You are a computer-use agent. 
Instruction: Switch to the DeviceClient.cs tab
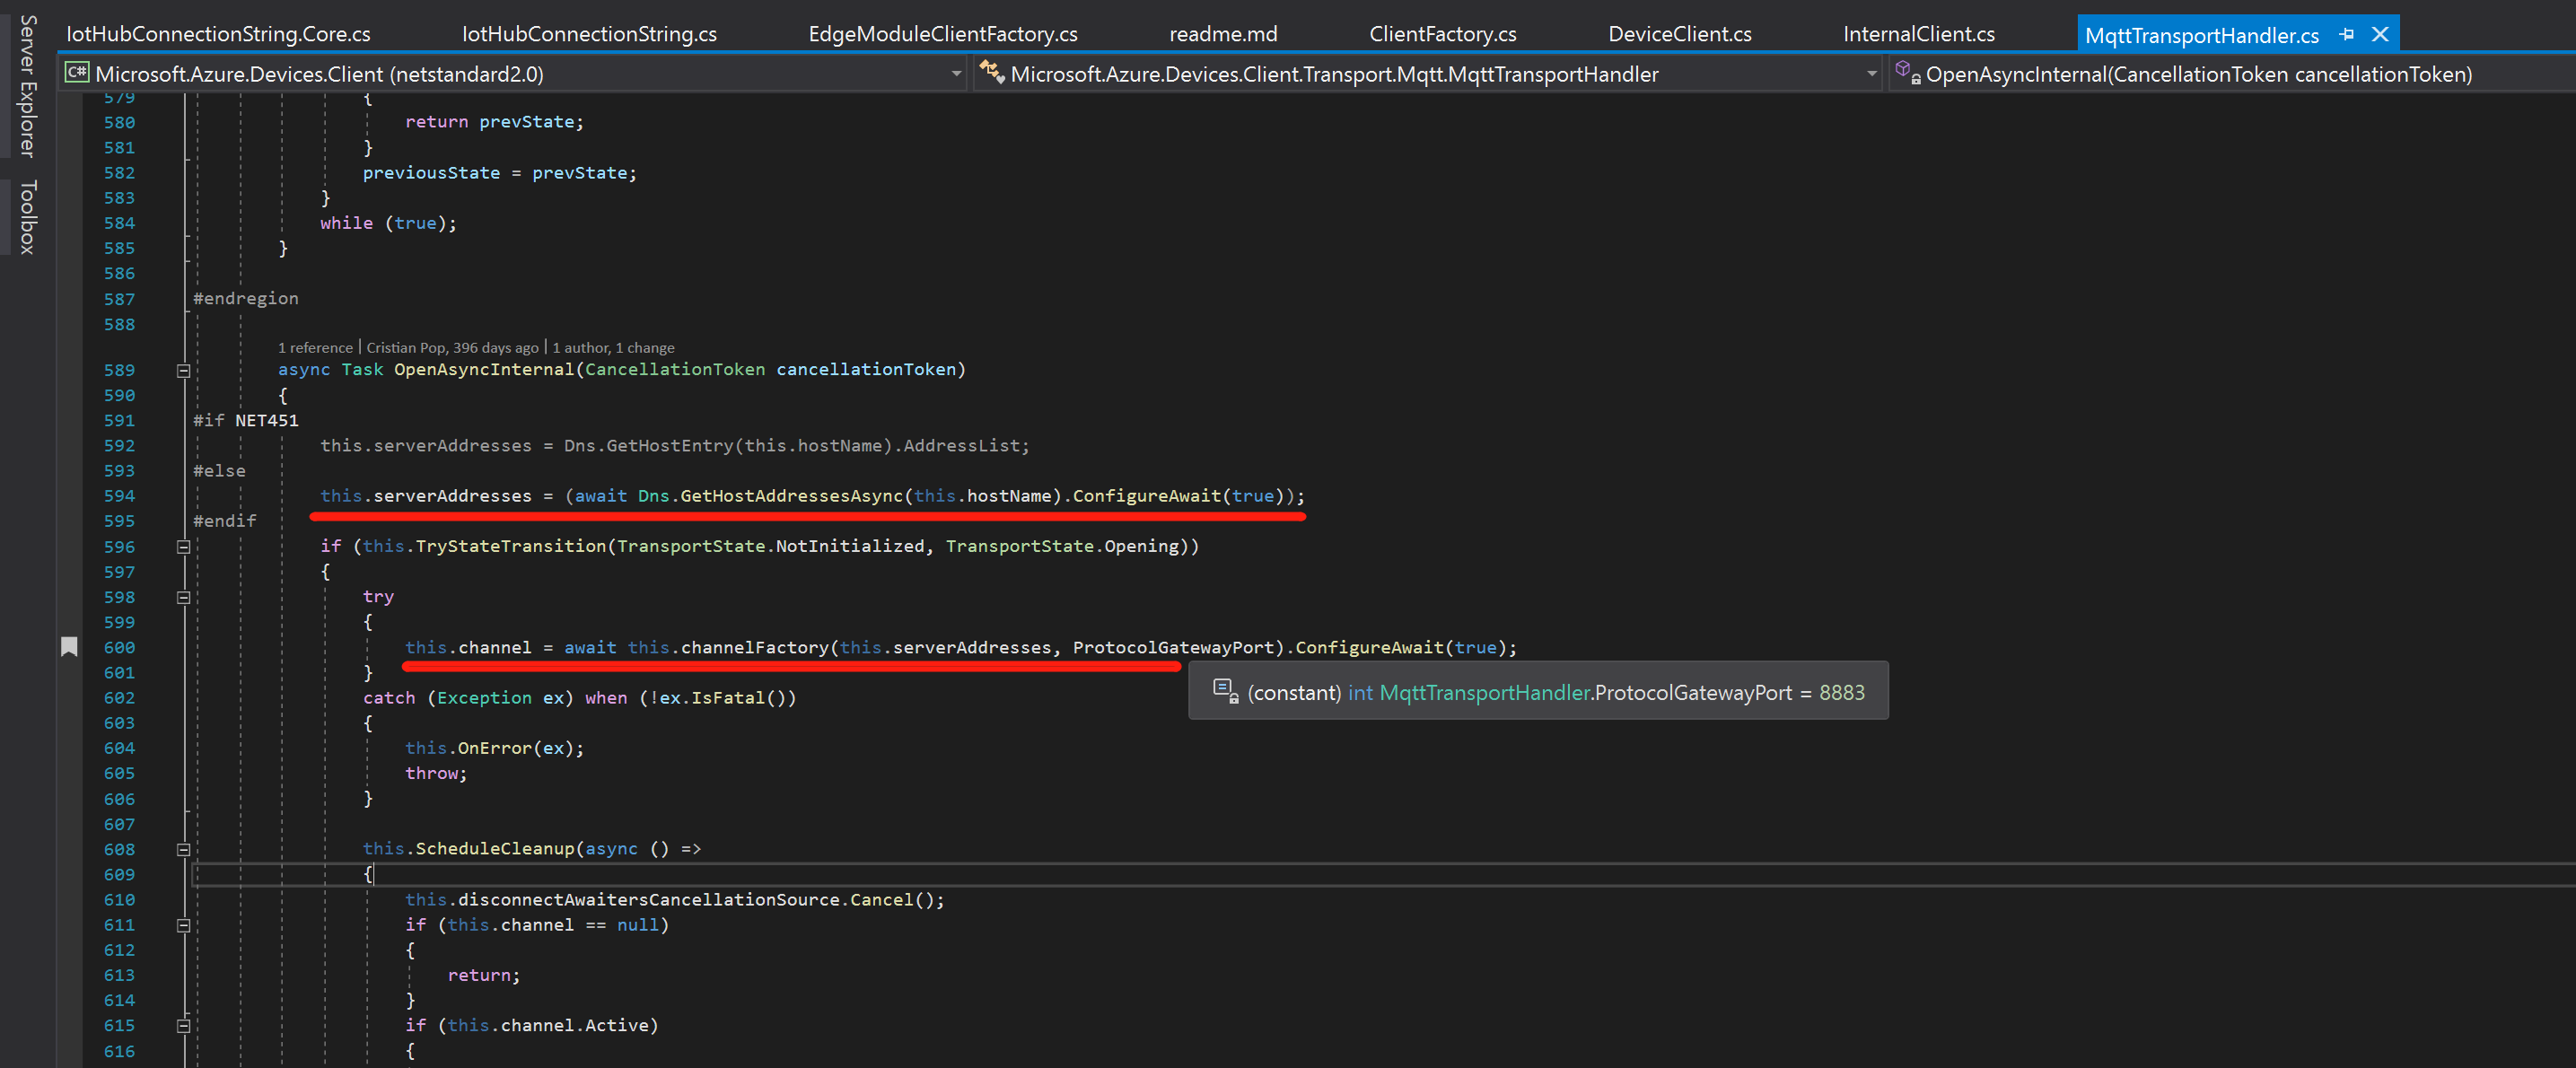(1679, 33)
